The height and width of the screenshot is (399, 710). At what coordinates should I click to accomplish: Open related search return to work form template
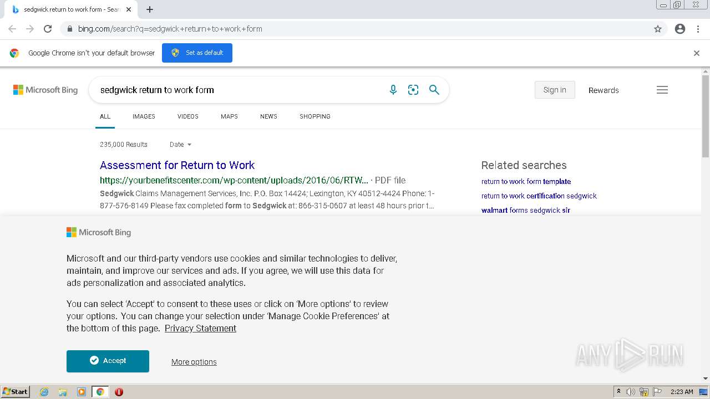click(526, 181)
